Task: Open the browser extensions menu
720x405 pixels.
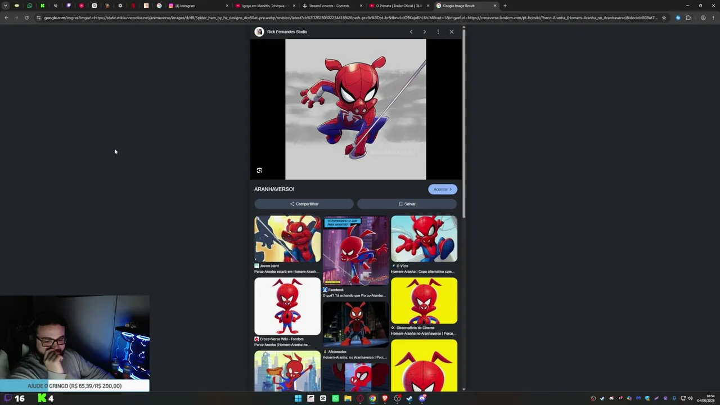Action: pyautogui.click(x=688, y=17)
